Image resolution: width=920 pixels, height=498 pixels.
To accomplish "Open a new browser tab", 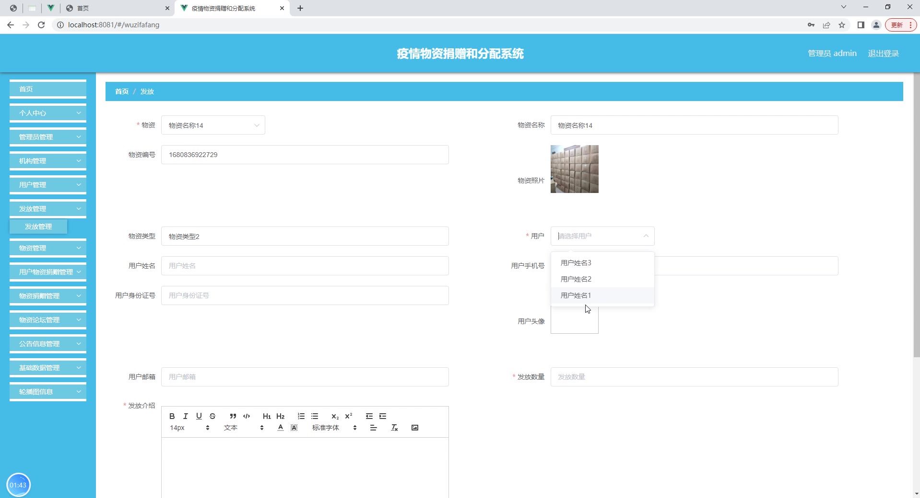I will tap(300, 8).
